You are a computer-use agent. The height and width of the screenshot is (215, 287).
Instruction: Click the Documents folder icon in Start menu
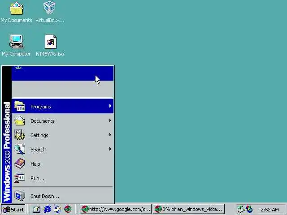point(20,120)
